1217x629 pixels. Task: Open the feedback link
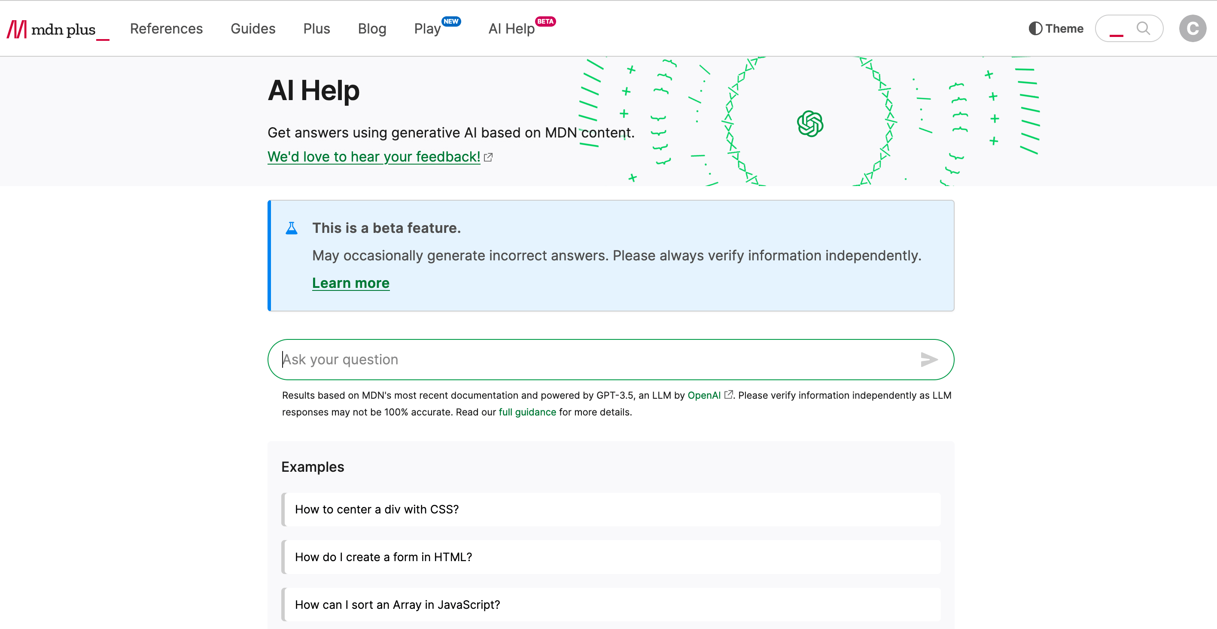(373, 156)
